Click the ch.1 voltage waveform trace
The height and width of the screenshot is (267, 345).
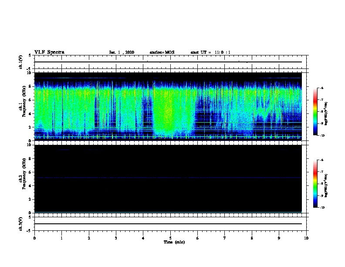(168, 62)
